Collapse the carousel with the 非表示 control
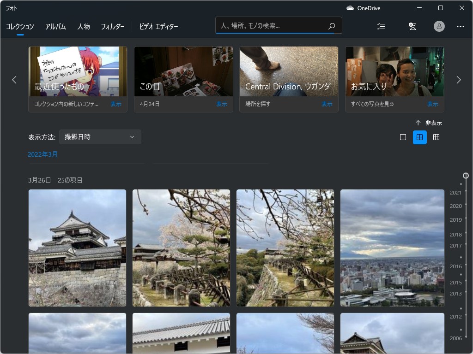The width and height of the screenshot is (473, 354). pyautogui.click(x=430, y=123)
